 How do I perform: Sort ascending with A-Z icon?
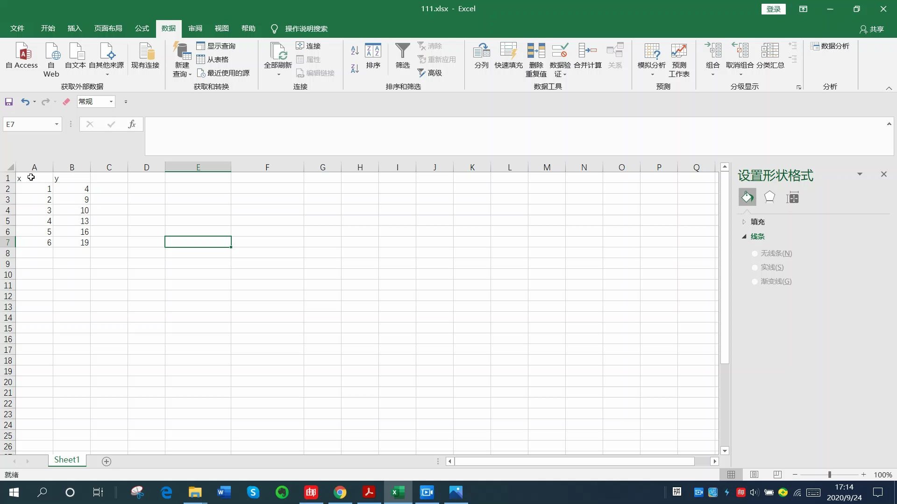pos(355,50)
